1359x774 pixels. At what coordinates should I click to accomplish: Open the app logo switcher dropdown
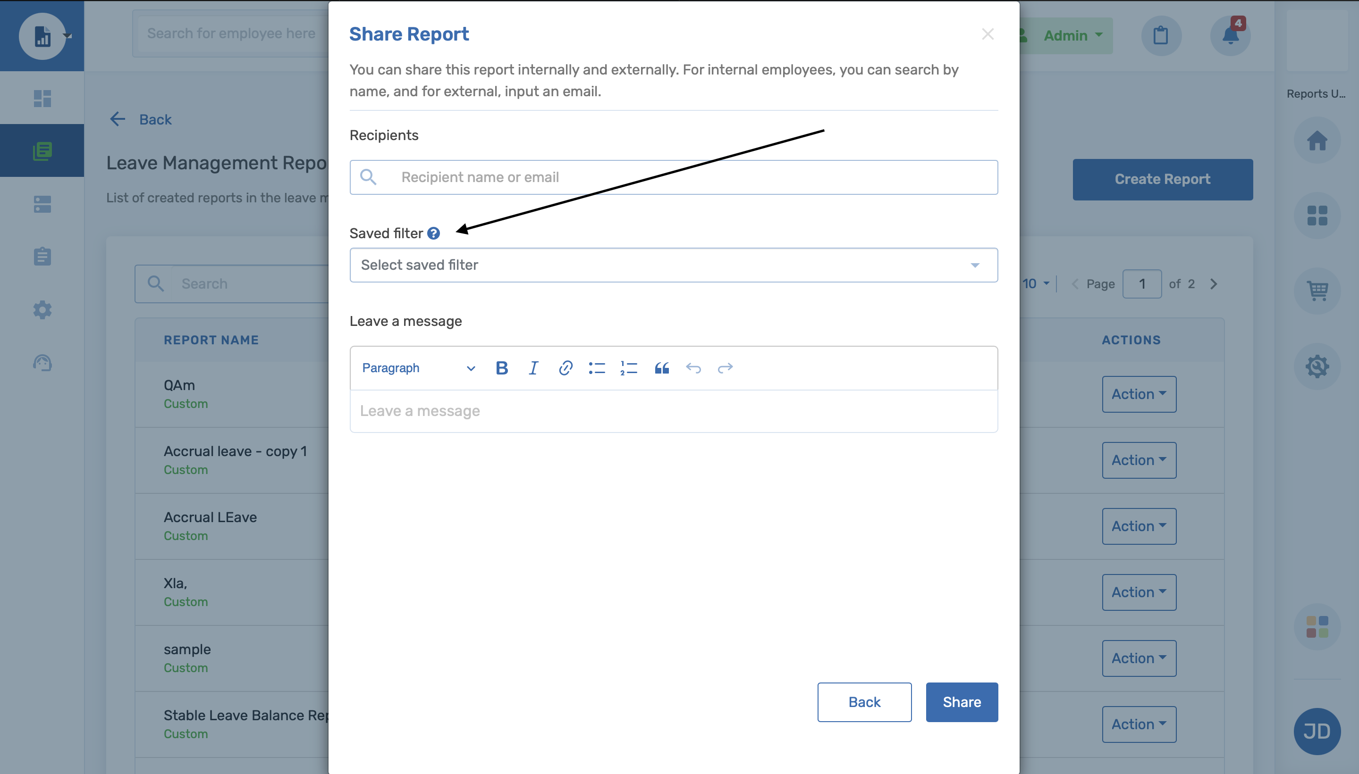(45, 36)
